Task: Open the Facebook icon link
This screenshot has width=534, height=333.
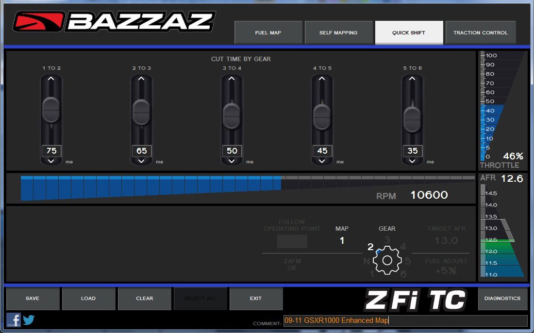Action: click(14, 320)
